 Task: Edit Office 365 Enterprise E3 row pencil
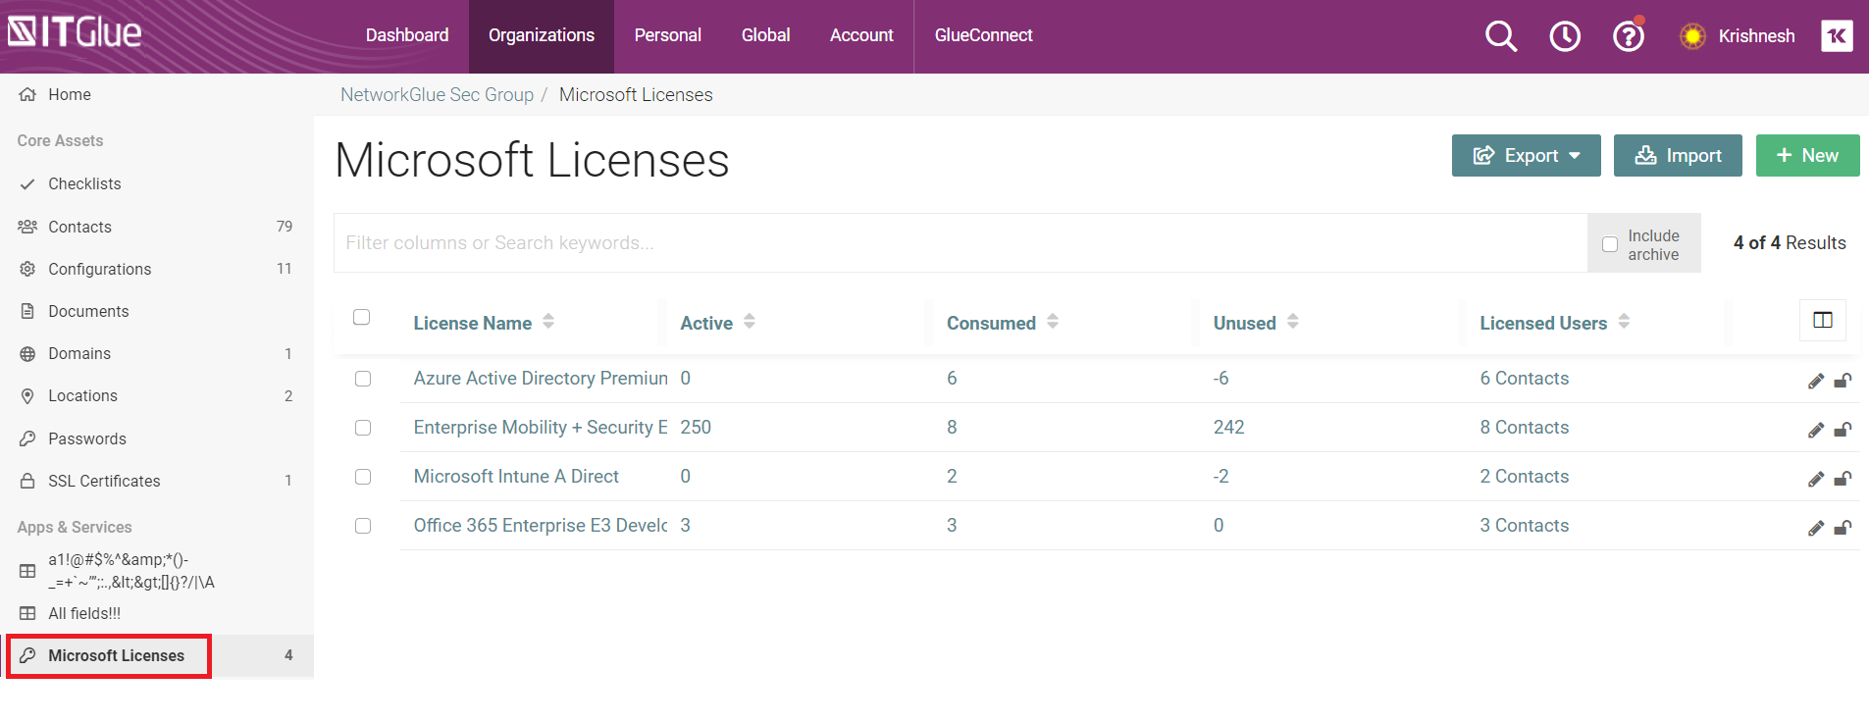[1816, 528]
